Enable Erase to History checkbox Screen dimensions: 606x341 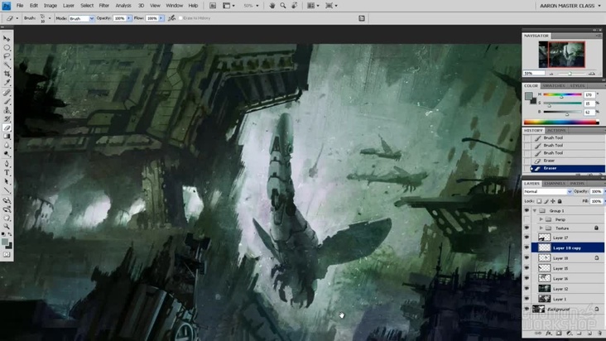[x=180, y=18]
